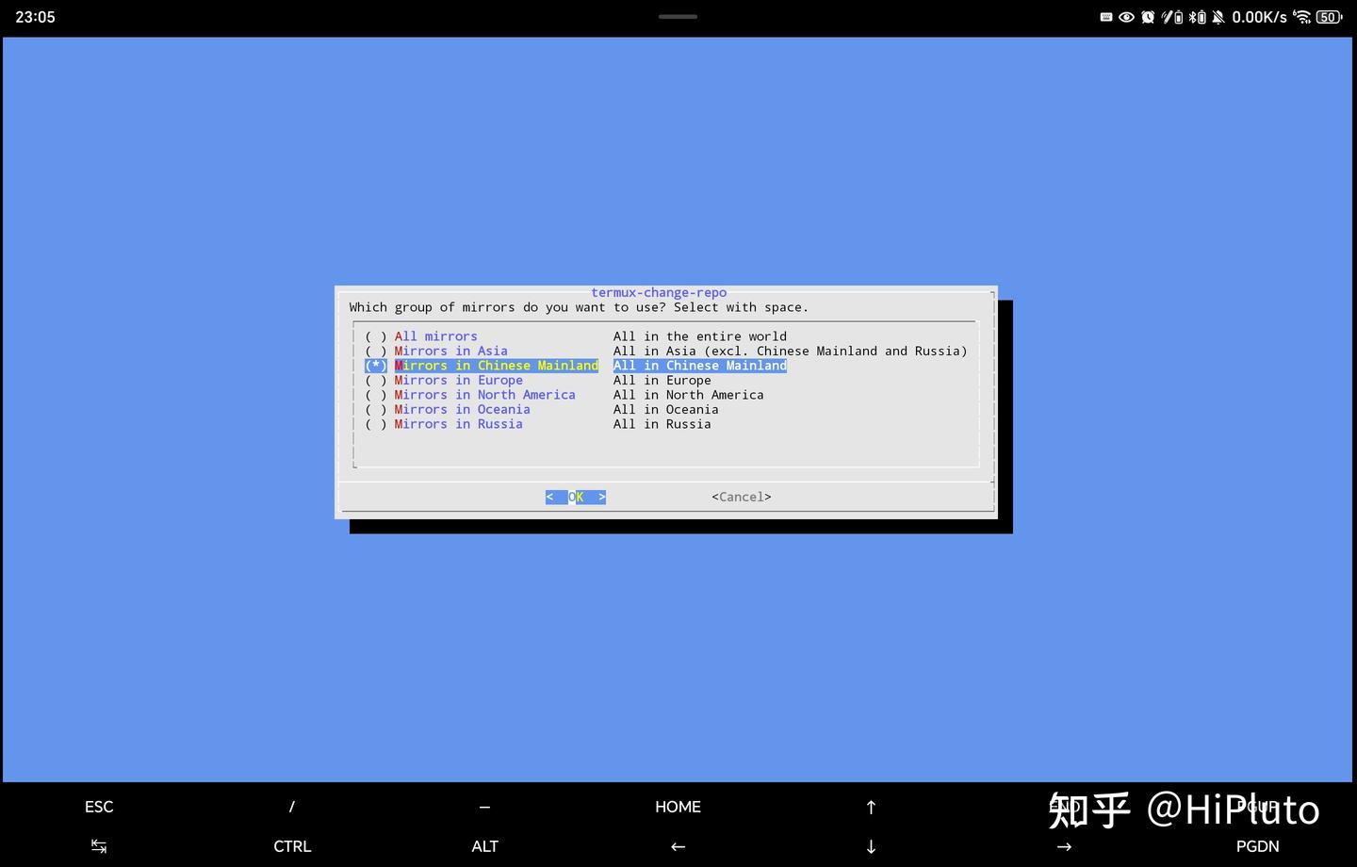Activate the OK button in the dialog
Viewport: 1357px width, 867px height.
point(575,497)
